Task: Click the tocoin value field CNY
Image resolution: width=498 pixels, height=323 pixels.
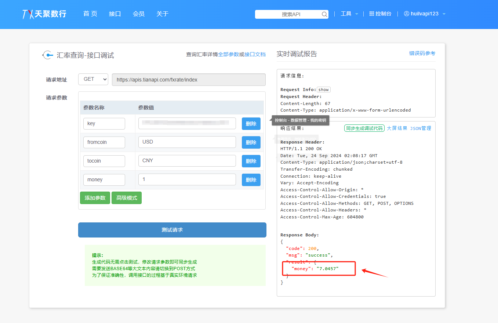Action: [187, 161]
